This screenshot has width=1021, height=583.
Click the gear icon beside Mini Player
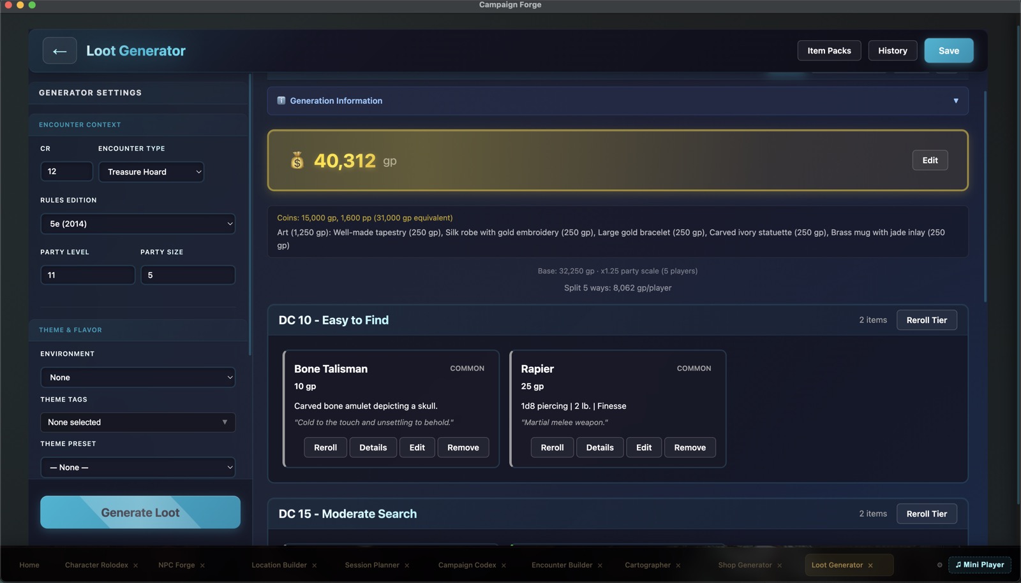[939, 565]
